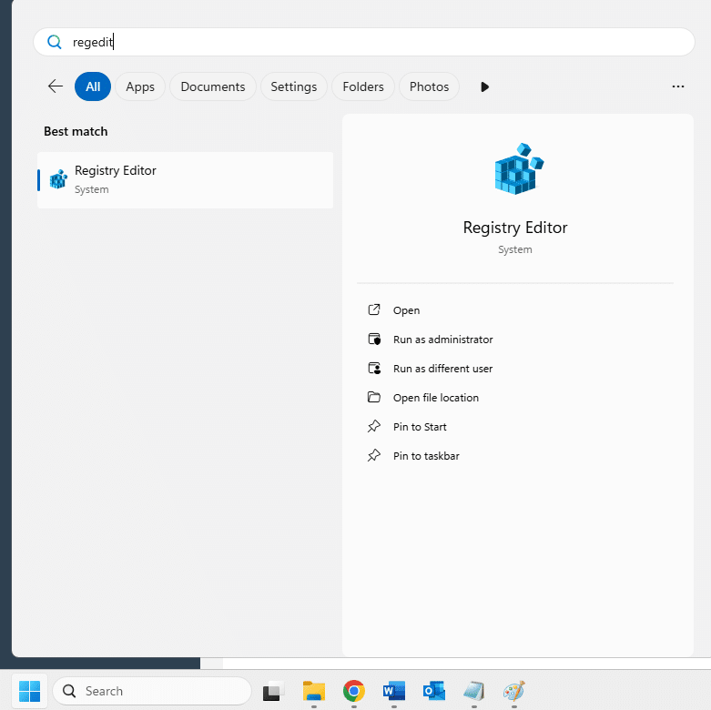
Task: Switch to the Settings filter
Action: pos(294,86)
